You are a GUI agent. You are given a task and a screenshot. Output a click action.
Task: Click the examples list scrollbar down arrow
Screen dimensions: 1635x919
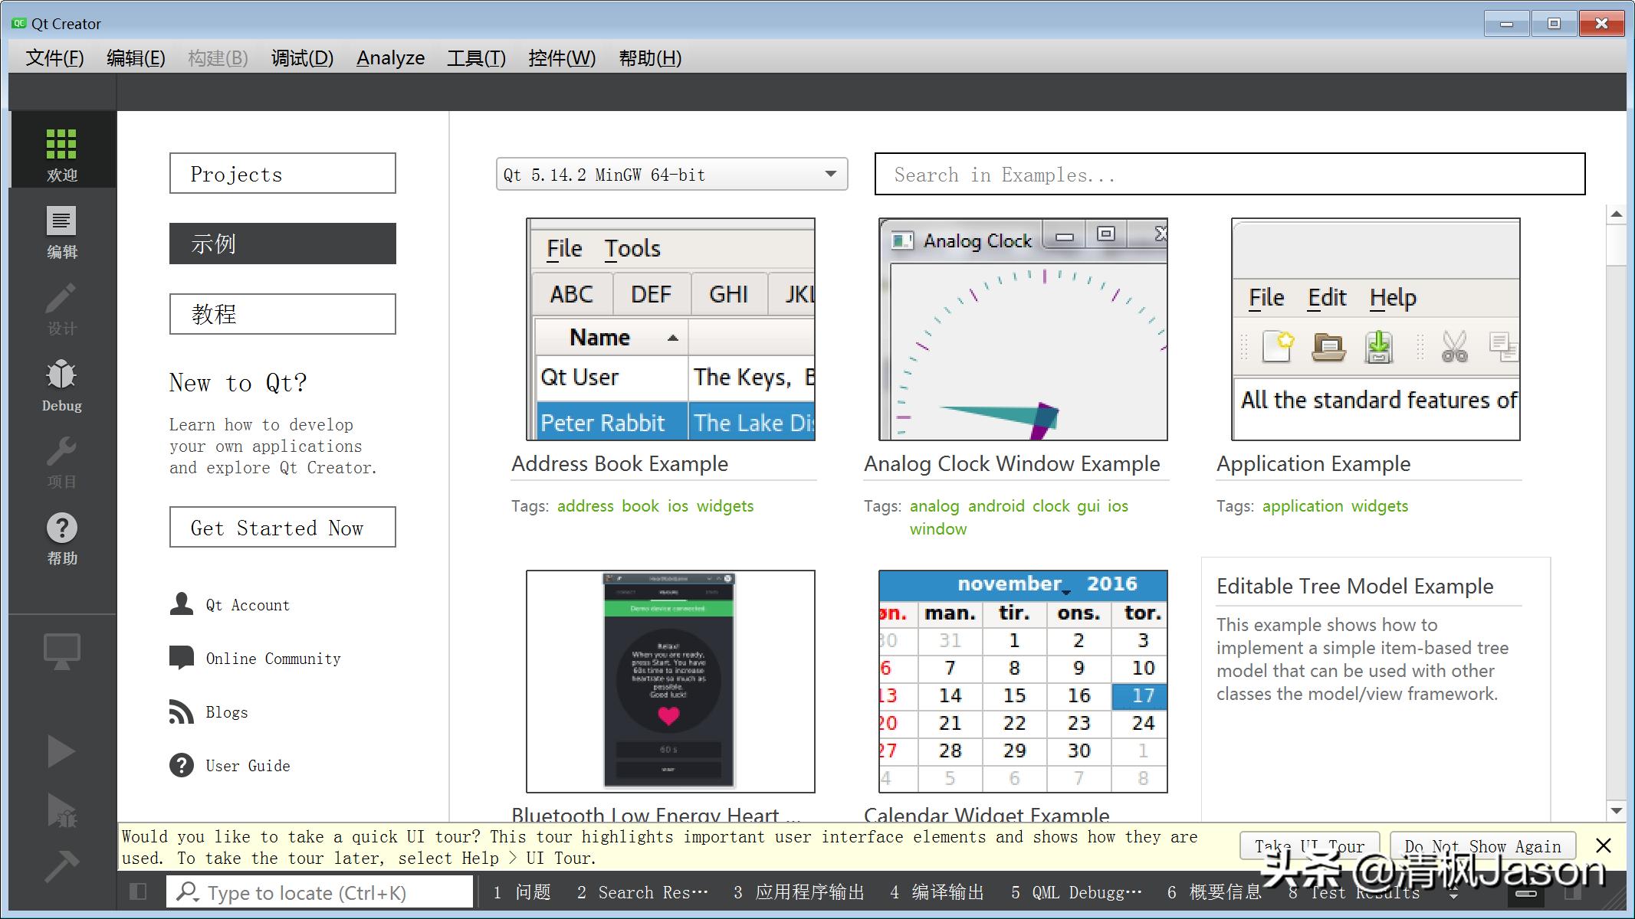pos(1616,810)
